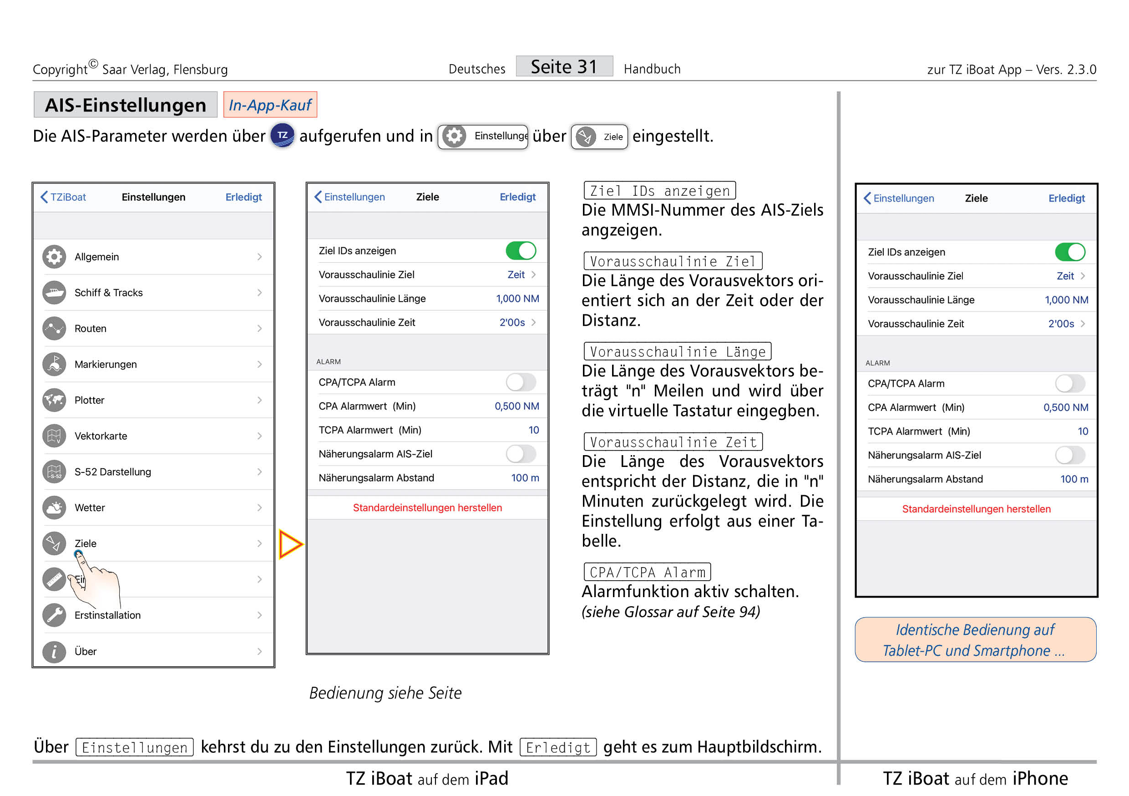Select Vorausschaulinie Ziel row on iPhone screen

tap(977, 276)
